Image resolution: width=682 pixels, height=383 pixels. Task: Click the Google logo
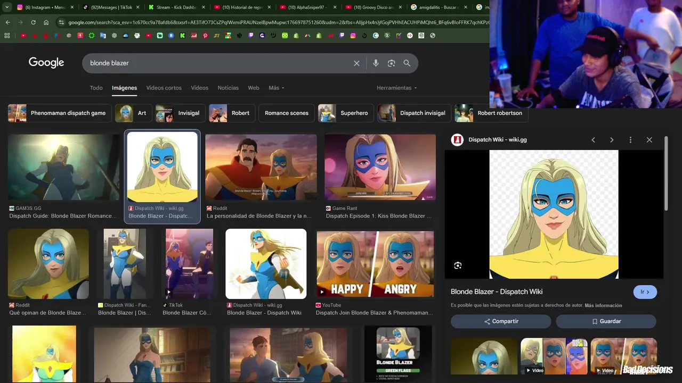tap(46, 63)
